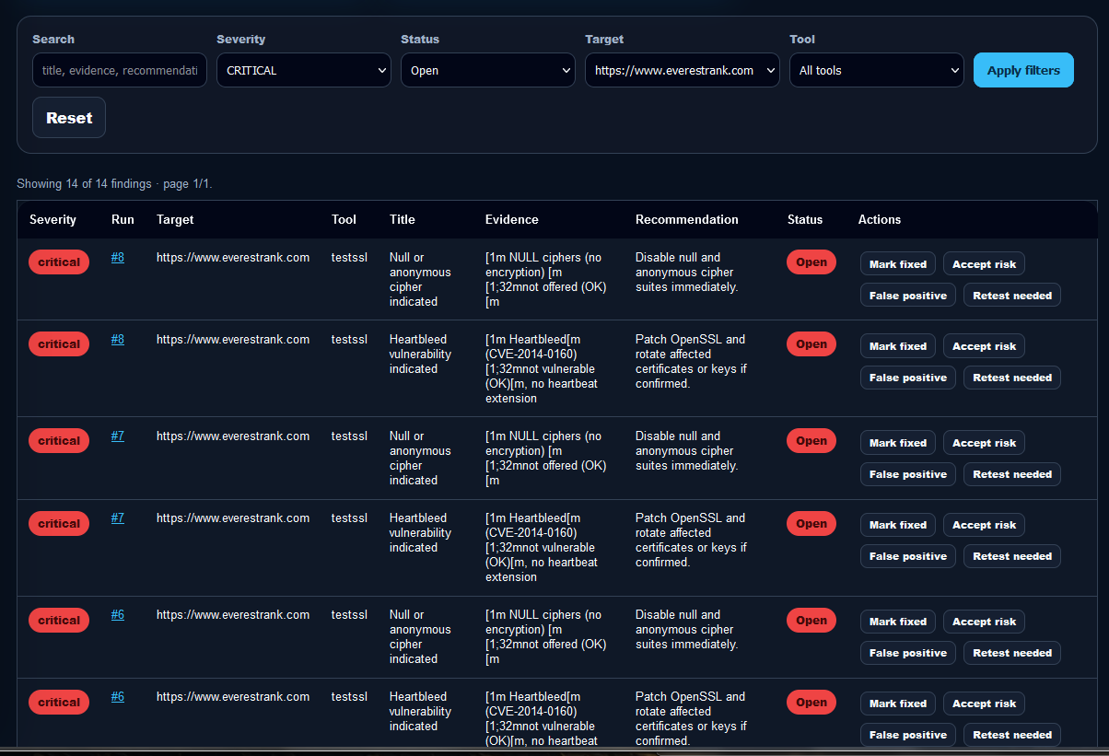Accept risk for run #6 Heartbleed finding
The width and height of the screenshot is (1109, 756).
(984, 704)
